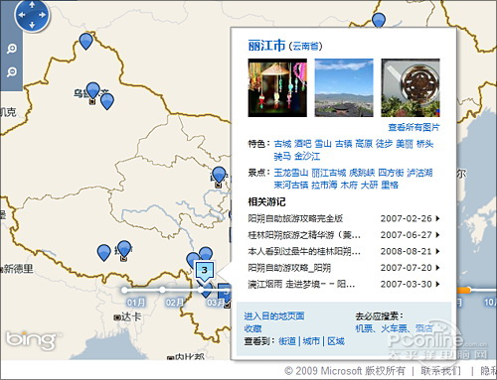Open travelogue 阳朔自助游攻略_阳朔
The image size is (497, 380).
[x=289, y=268]
